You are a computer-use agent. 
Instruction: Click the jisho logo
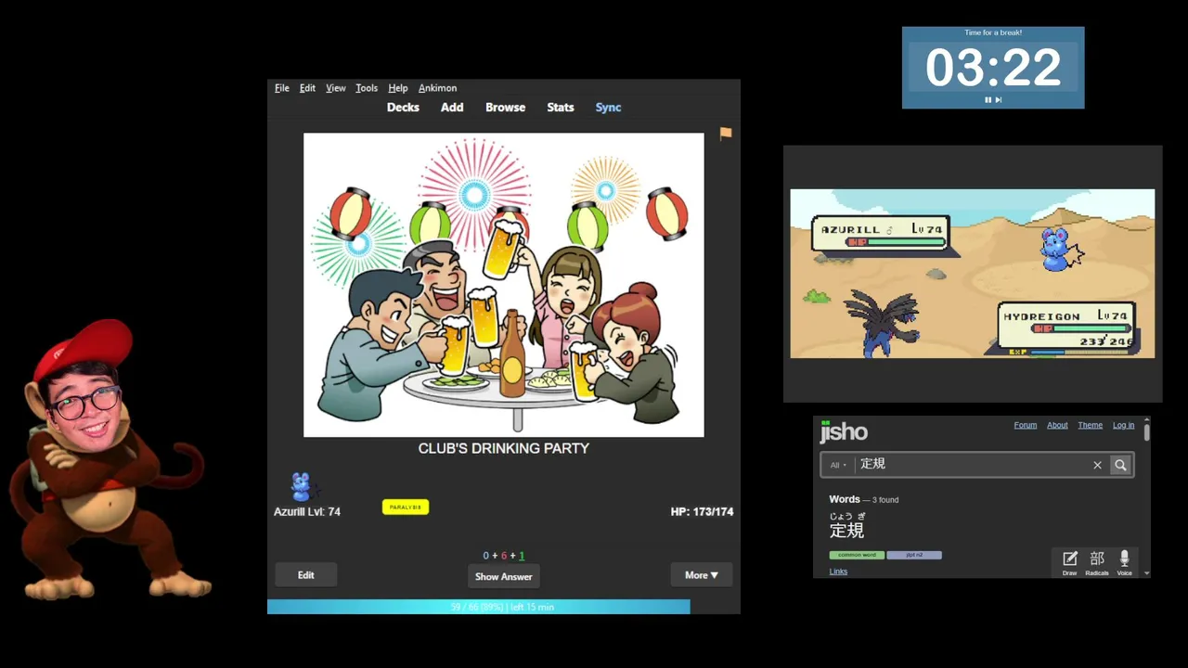pyautogui.click(x=844, y=431)
